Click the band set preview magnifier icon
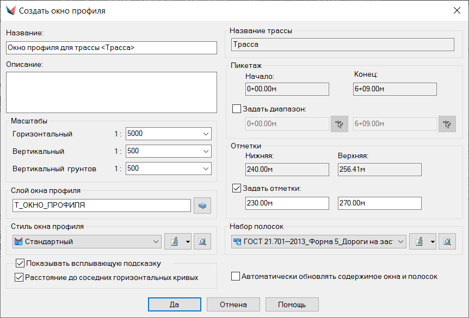 coord(447,242)
